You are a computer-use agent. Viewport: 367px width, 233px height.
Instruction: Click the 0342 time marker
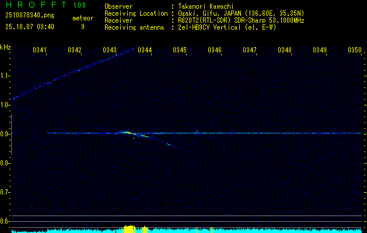[75, 50]
